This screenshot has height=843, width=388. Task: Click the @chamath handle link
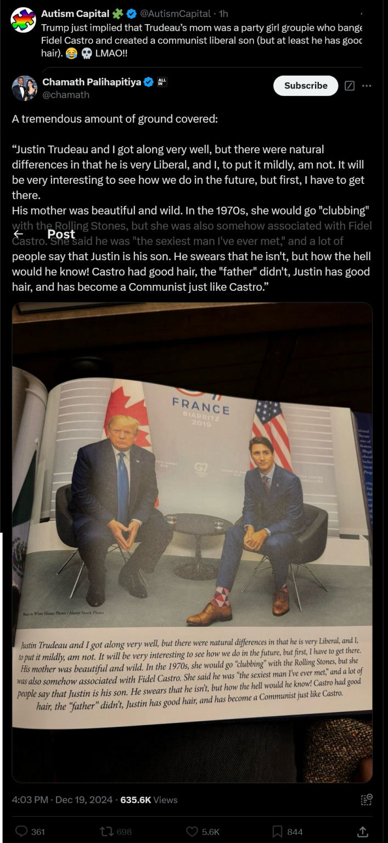[66, 94]
